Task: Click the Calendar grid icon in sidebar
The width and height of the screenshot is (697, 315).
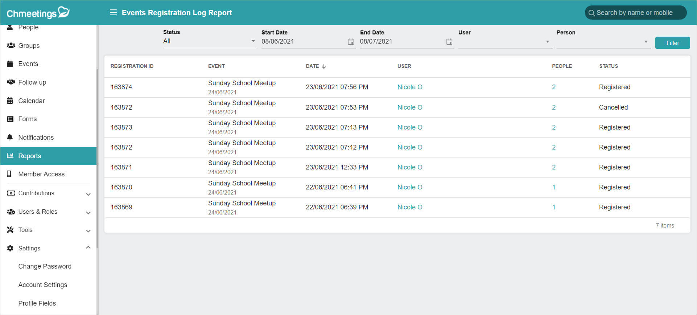Action: coord(10,101)
